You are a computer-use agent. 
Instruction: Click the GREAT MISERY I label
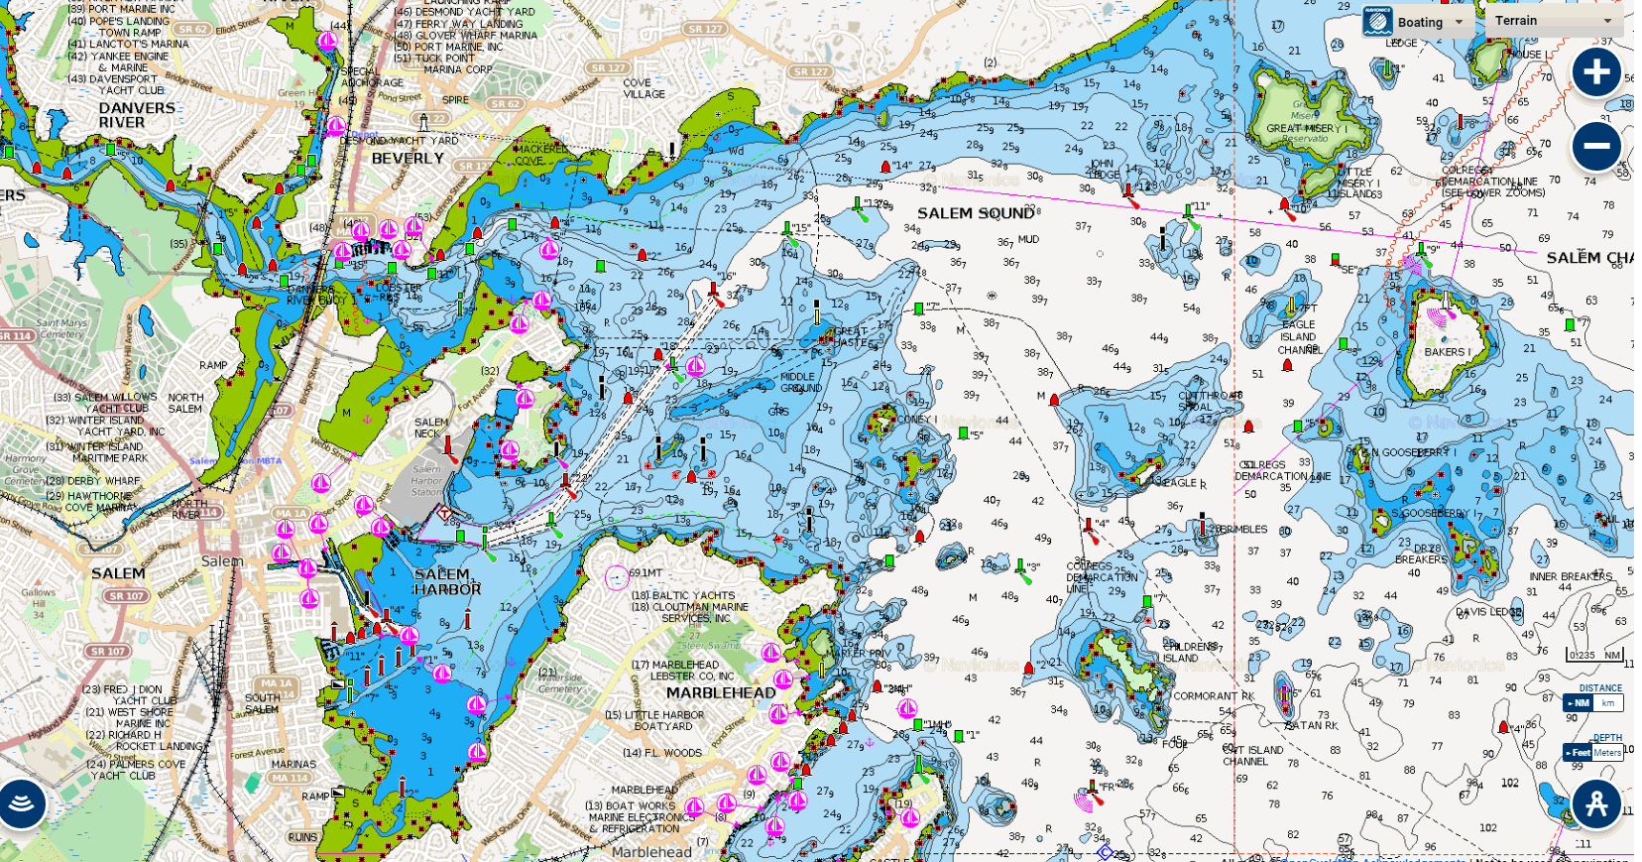[1306, 128]
